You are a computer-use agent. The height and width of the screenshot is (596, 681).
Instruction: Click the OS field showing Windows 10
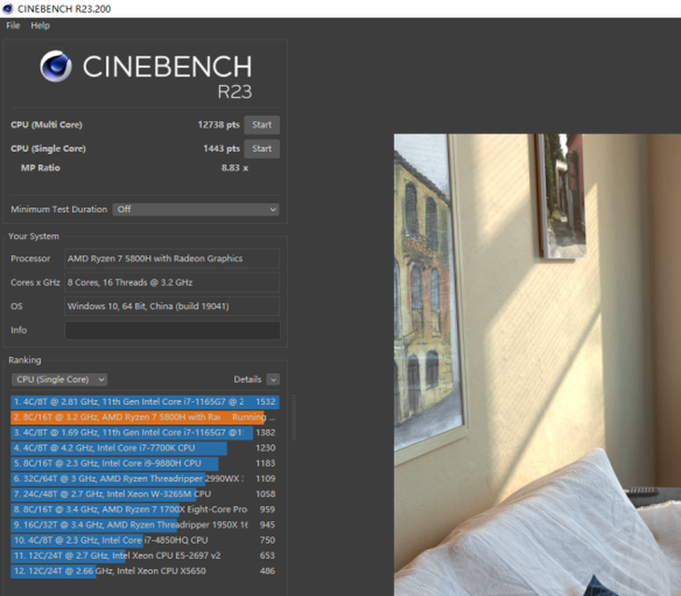tap(172, 306)
